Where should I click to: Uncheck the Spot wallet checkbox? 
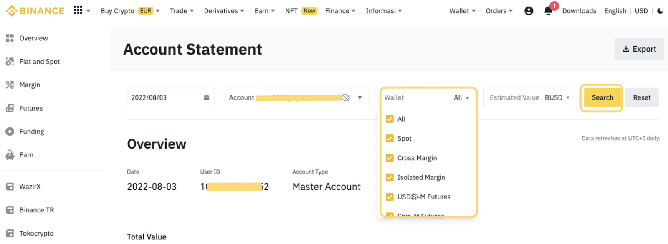pyautogui.click(x=390, y=138)
